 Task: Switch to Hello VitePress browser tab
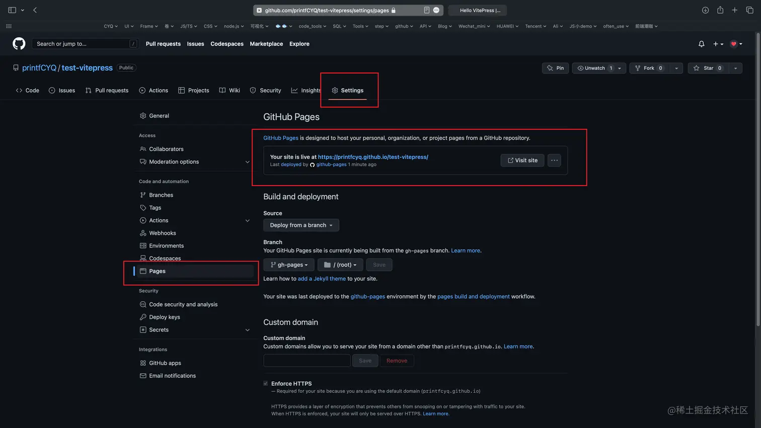[478, 10]
